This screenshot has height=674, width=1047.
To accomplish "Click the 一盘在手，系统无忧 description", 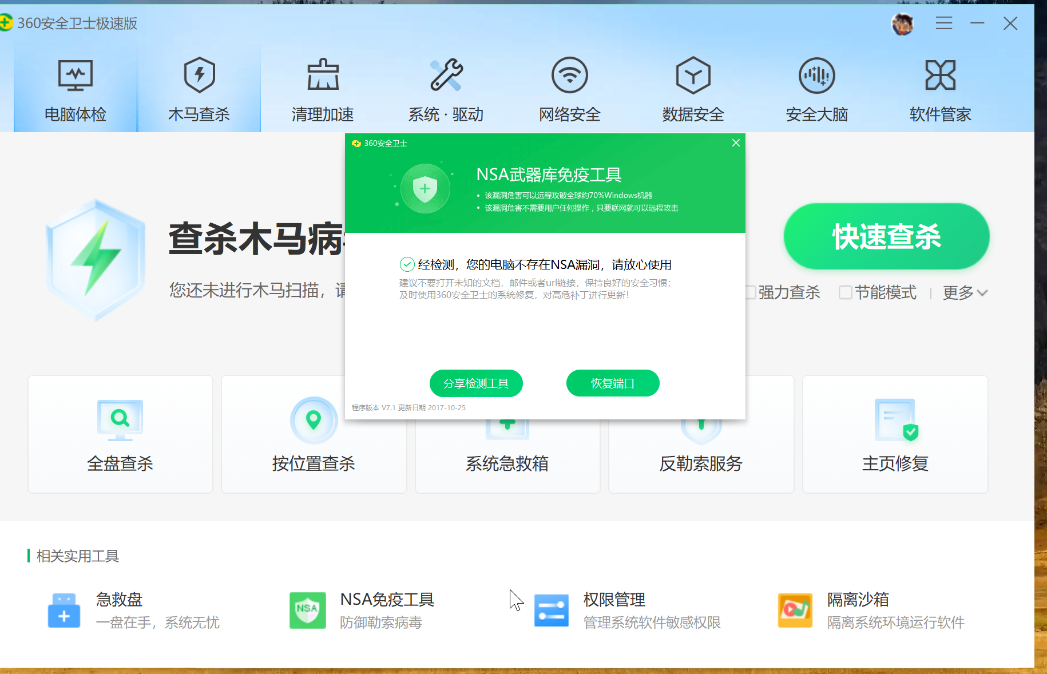I will (158, 623).
